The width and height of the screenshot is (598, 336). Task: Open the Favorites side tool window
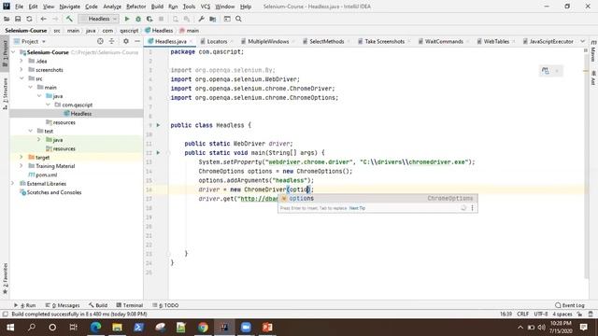tap(5, 278)
